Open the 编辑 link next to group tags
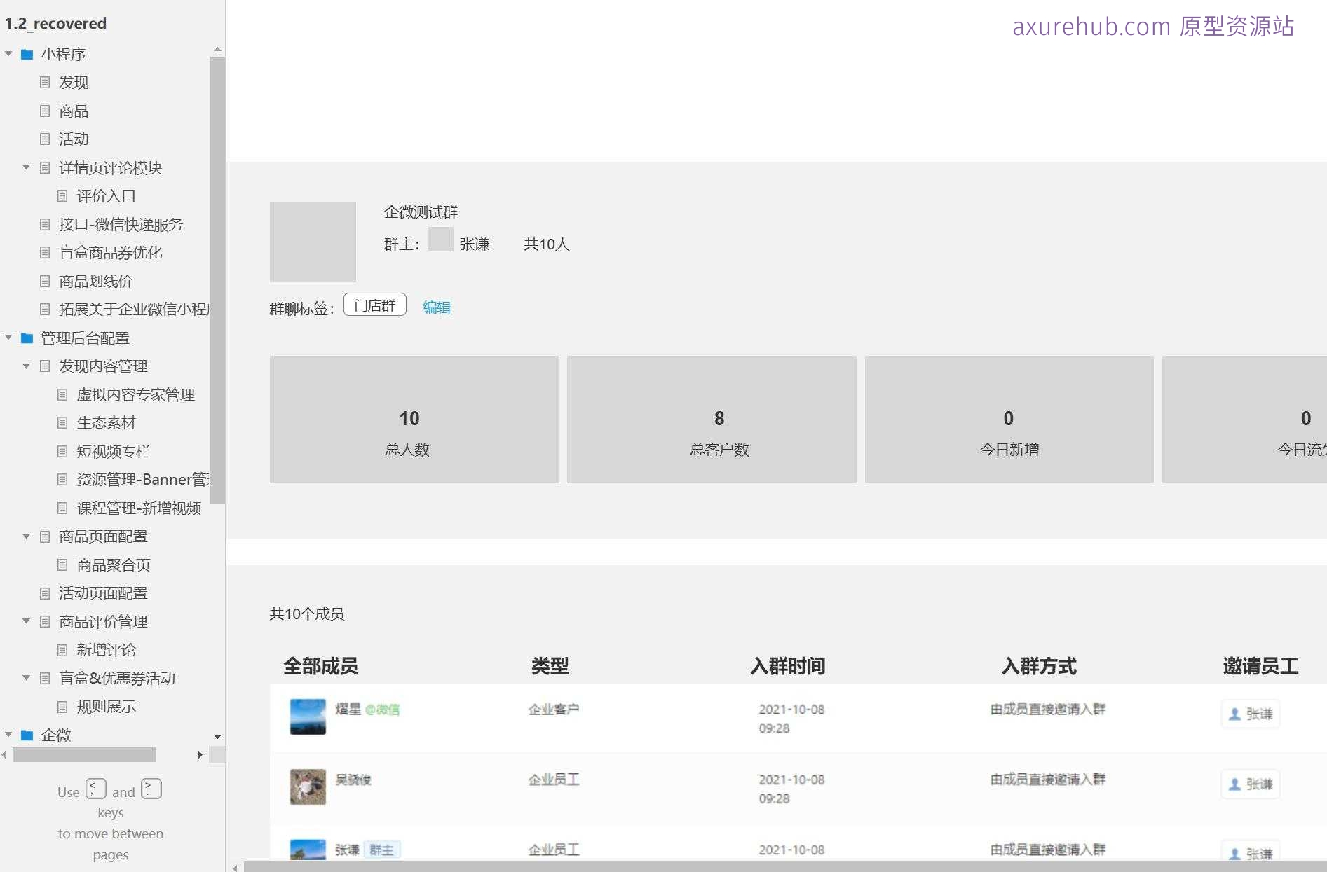This screenshot has height=872, width=1327. [436, 307]
